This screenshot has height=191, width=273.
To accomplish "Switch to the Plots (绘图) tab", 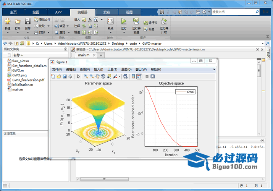I will click(36, 12).
